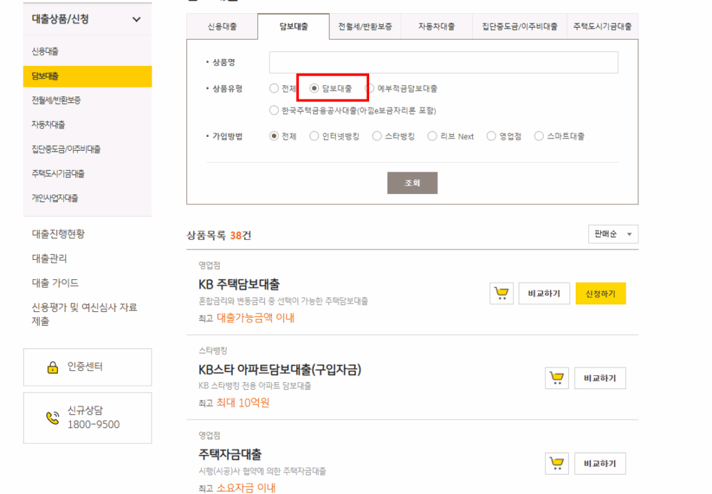The width and height of the screenshot is (712, 494).
Task: Click 비교하기 for KB스타 아파트담보대출
Action: coord(600,378)
